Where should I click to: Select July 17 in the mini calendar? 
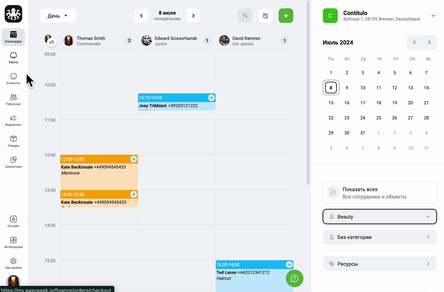click(363, 103)
